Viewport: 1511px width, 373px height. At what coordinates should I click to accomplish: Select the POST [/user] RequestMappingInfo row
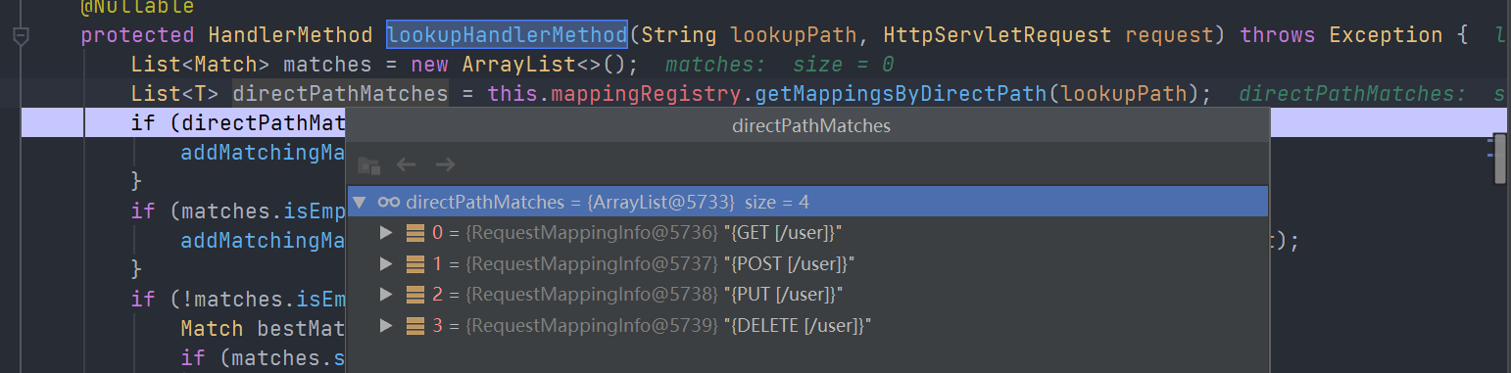[807, 263]
